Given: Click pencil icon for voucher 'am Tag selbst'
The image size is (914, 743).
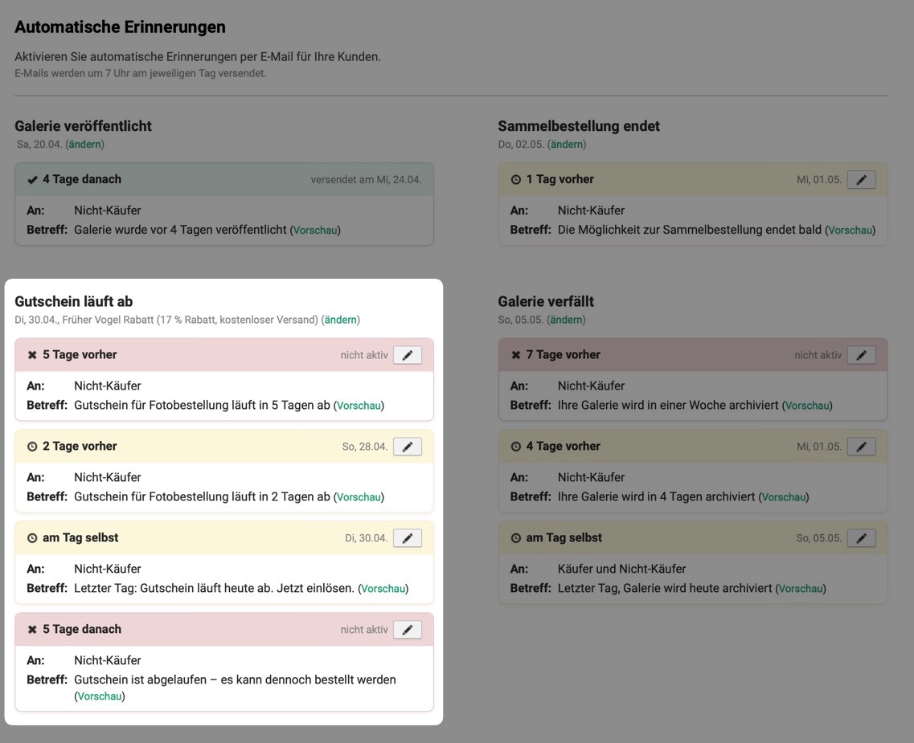Looking at the screenshot, I should click(407, 538).
